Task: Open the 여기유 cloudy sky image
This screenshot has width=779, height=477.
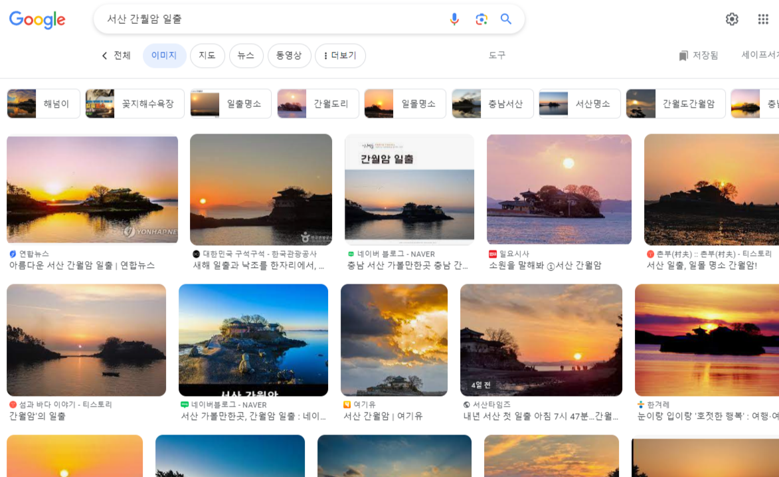Action: tap(394, 340)
